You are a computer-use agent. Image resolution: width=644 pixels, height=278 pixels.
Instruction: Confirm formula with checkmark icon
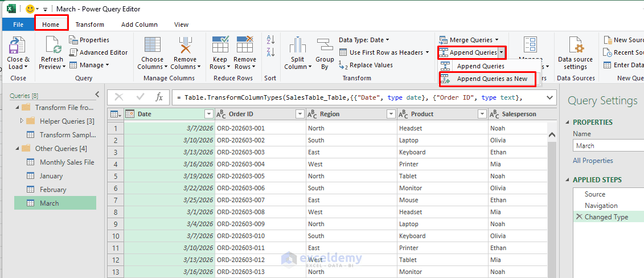pos(141,97)
